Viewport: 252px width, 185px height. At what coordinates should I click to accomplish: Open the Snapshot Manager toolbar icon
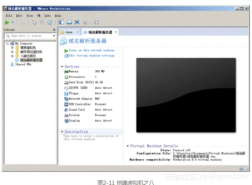click(x=50, y=22)
